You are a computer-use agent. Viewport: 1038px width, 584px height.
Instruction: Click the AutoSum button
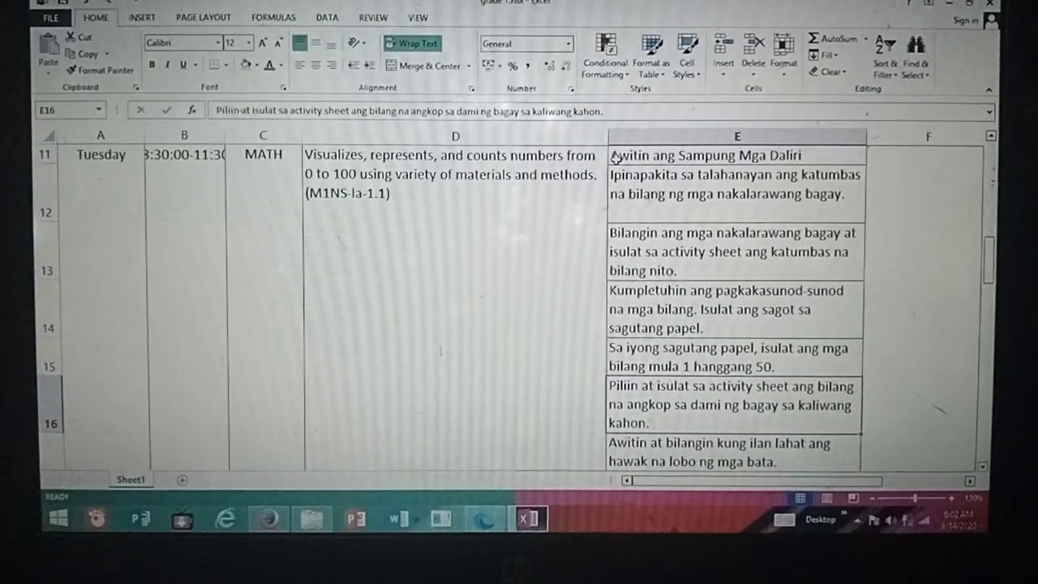coord(834,39)
